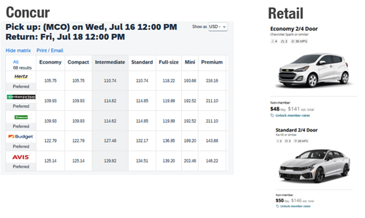Open the Economy 2/4 Door title
Viewport: 365px width, 218px height.
tap(294, 29)
